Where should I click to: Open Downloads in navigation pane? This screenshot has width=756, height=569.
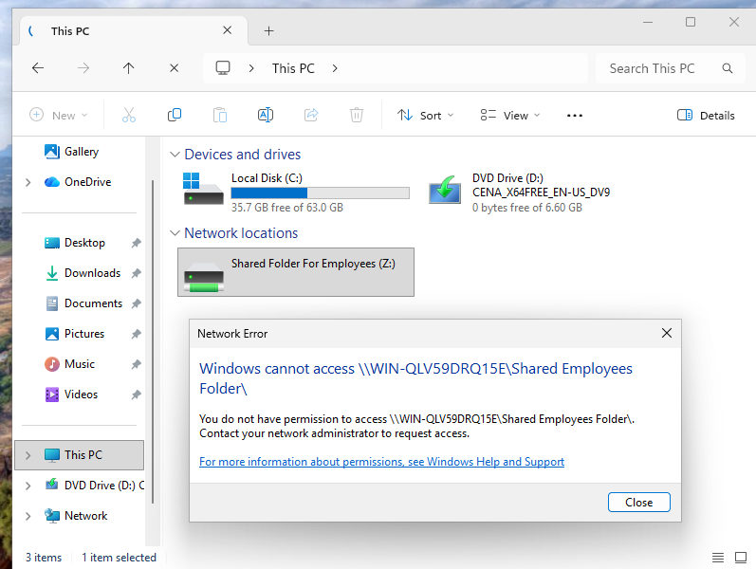click(92, 273)
